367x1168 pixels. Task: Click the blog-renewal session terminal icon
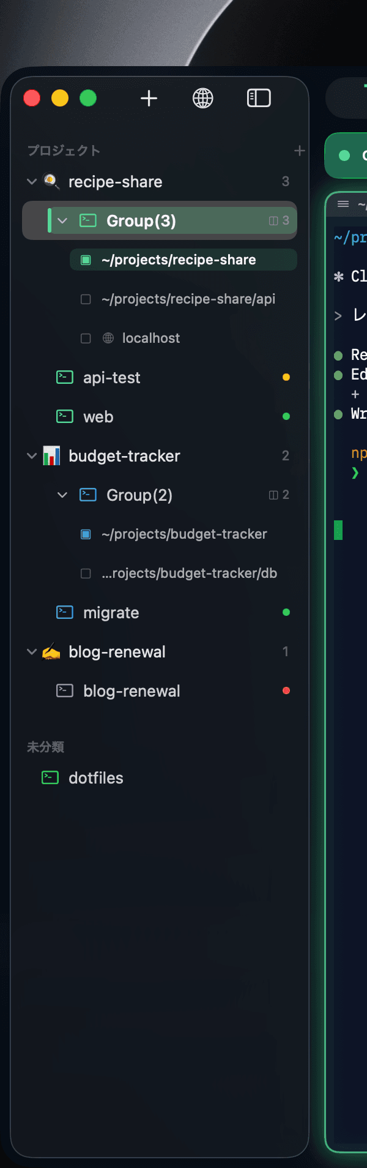click(65, 691)
